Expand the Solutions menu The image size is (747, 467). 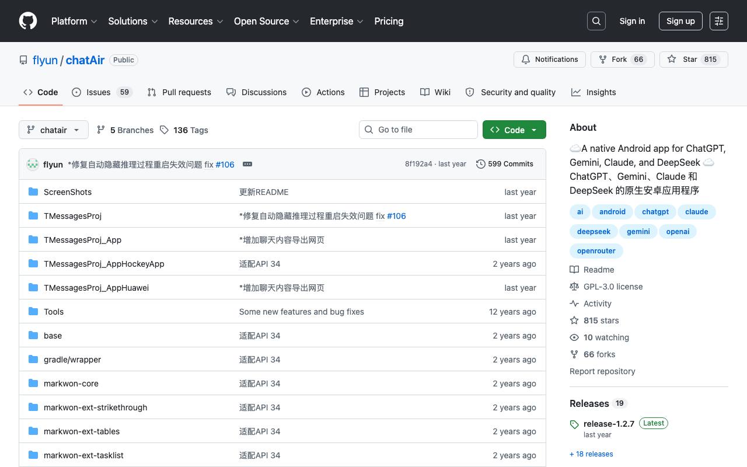133,21
